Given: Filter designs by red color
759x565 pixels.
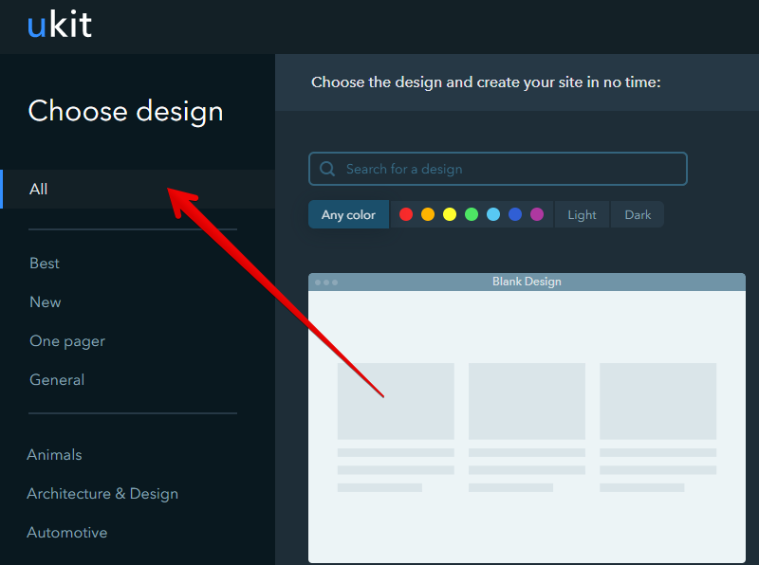Looking at the screenshot, I should pyautogui.click(x=406, y=214).
